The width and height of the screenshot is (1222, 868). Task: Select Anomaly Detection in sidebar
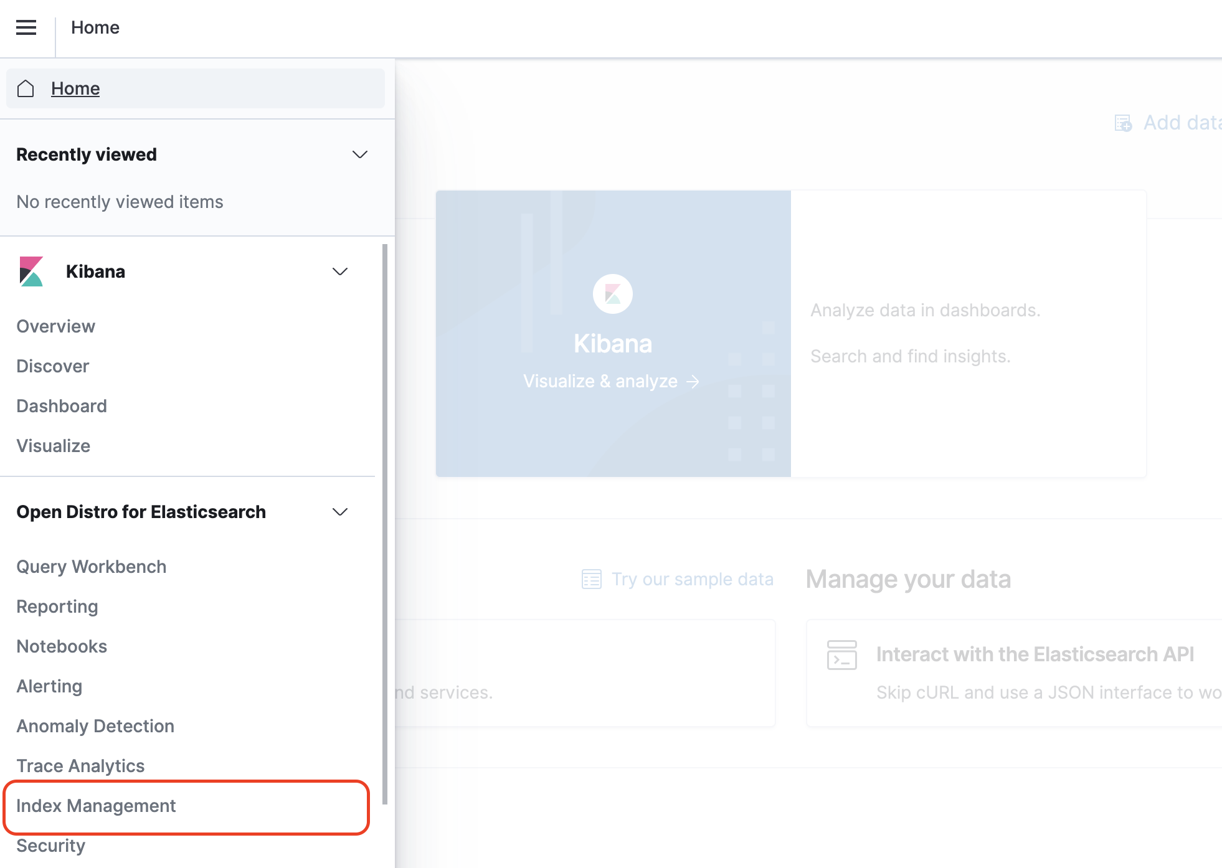tap(95, 726)
